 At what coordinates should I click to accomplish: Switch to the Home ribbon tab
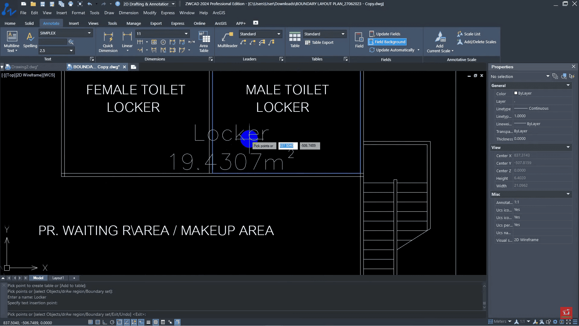(10, 23)
